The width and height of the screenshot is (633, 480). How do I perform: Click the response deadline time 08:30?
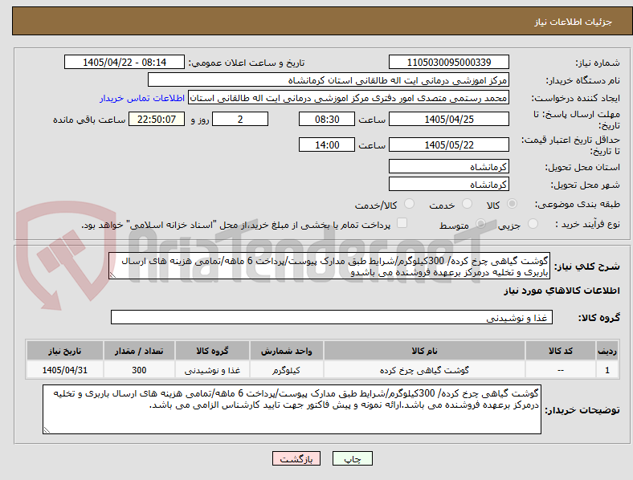tap(327, 119)
